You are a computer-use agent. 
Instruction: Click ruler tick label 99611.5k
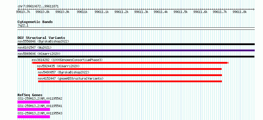(181, 12)
